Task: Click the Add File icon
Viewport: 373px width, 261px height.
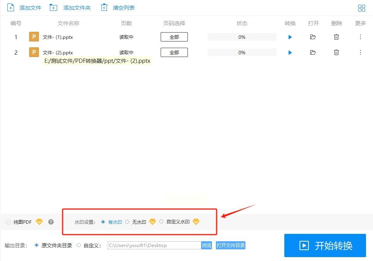Action: (11, 8)
